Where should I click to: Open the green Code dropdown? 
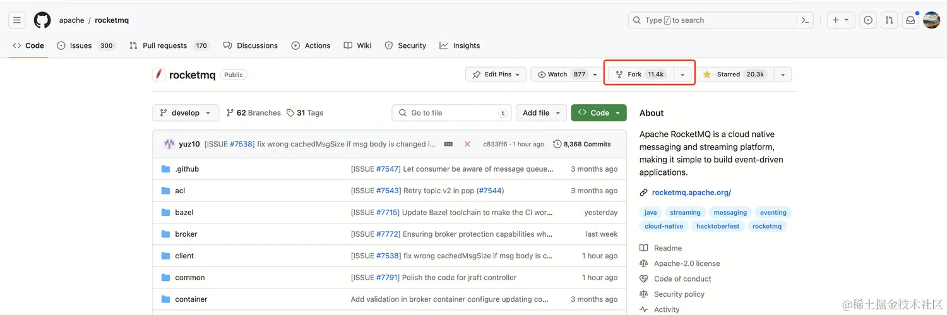pyautogui.click(x=599, y=113)
